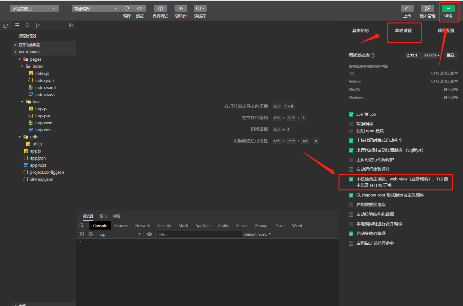Toggle console sidebar panel icon

pyautogui.click(x=81, y=234)
